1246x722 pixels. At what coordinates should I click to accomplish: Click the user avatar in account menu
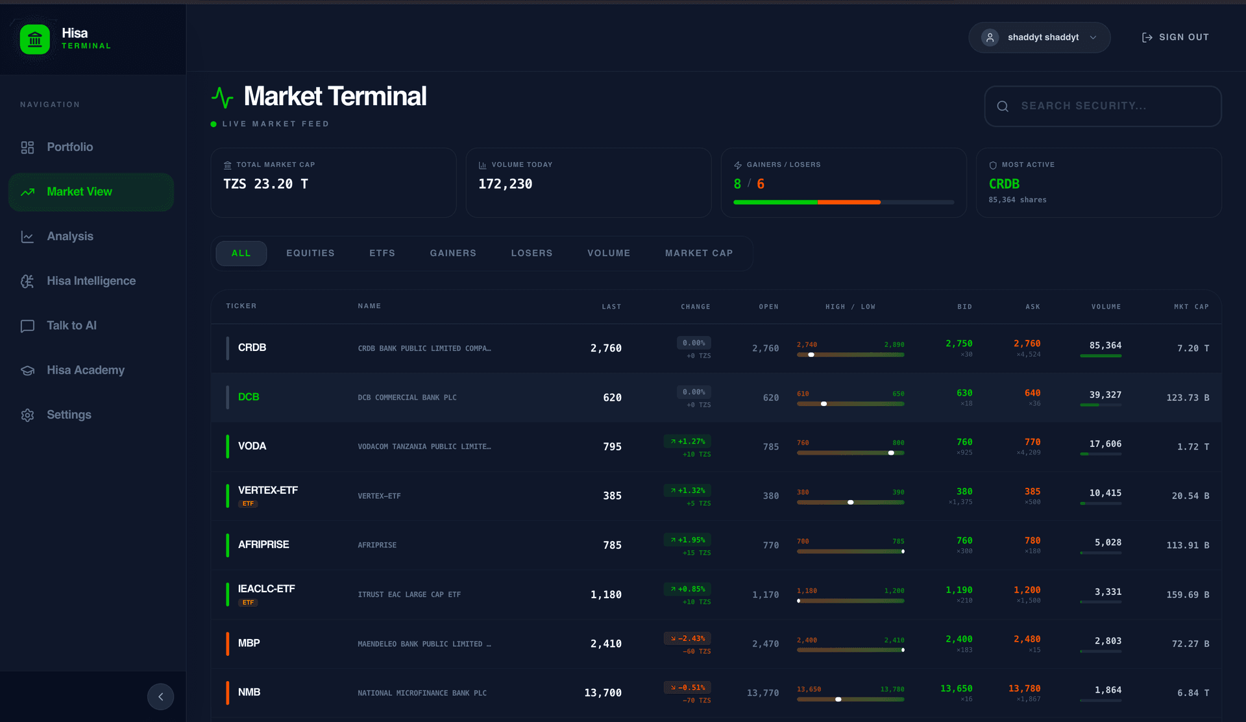click(990, 38)
